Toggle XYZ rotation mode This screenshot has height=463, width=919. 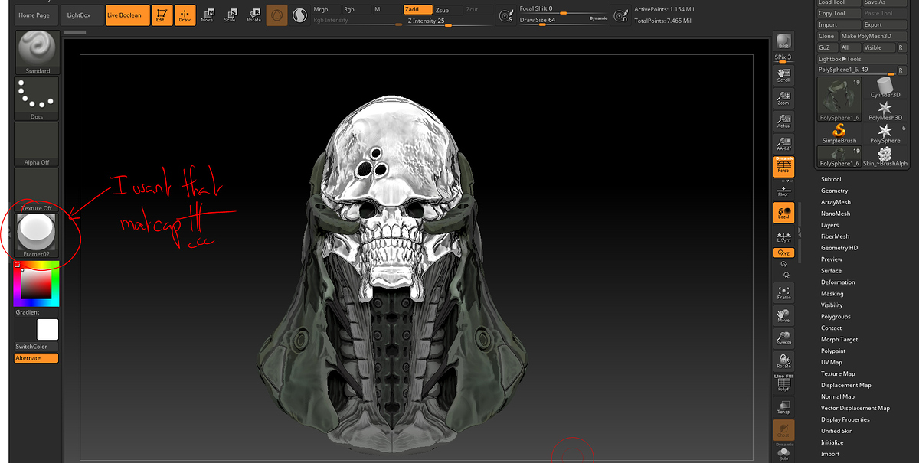click(783, 252)
